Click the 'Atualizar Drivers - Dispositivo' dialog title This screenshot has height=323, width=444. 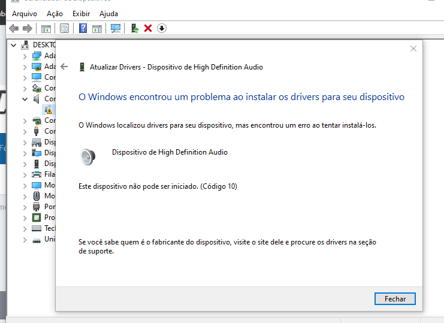[x=176, y=67]
